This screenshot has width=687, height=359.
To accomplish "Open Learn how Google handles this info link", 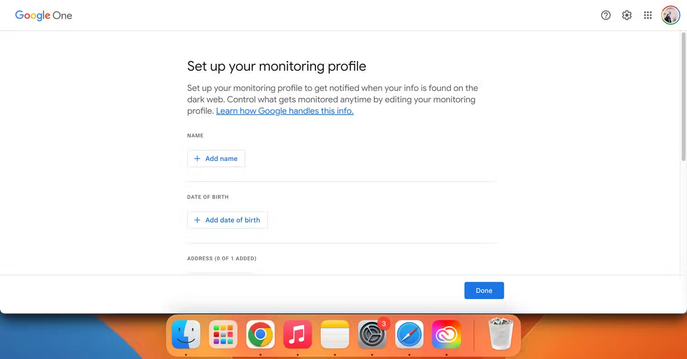I will coord(285,111).
